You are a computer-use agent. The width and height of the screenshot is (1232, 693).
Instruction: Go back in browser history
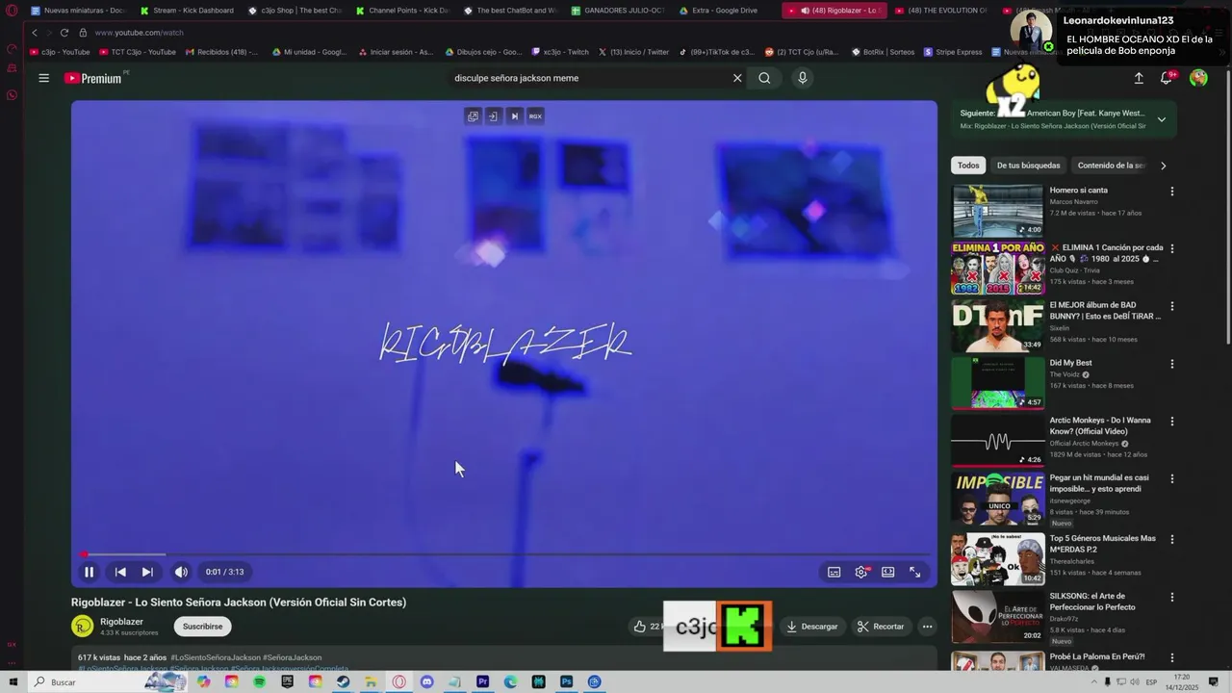pos(35,33)
